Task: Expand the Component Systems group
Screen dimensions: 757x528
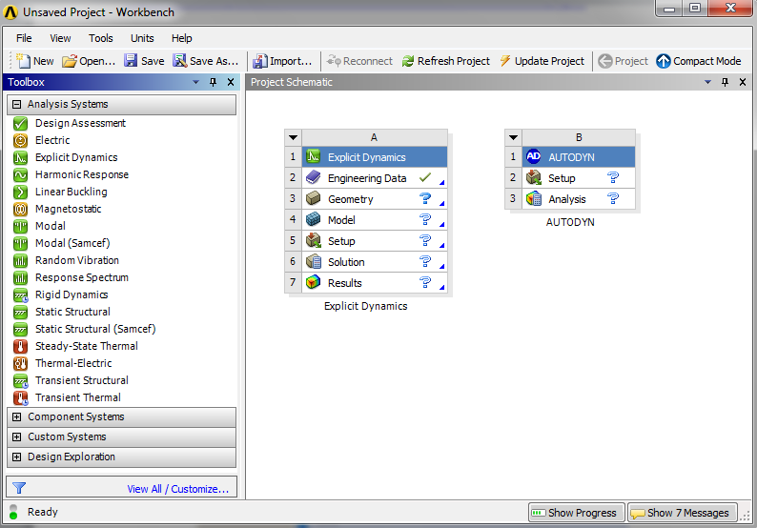Action: click(x=17, y=417)
